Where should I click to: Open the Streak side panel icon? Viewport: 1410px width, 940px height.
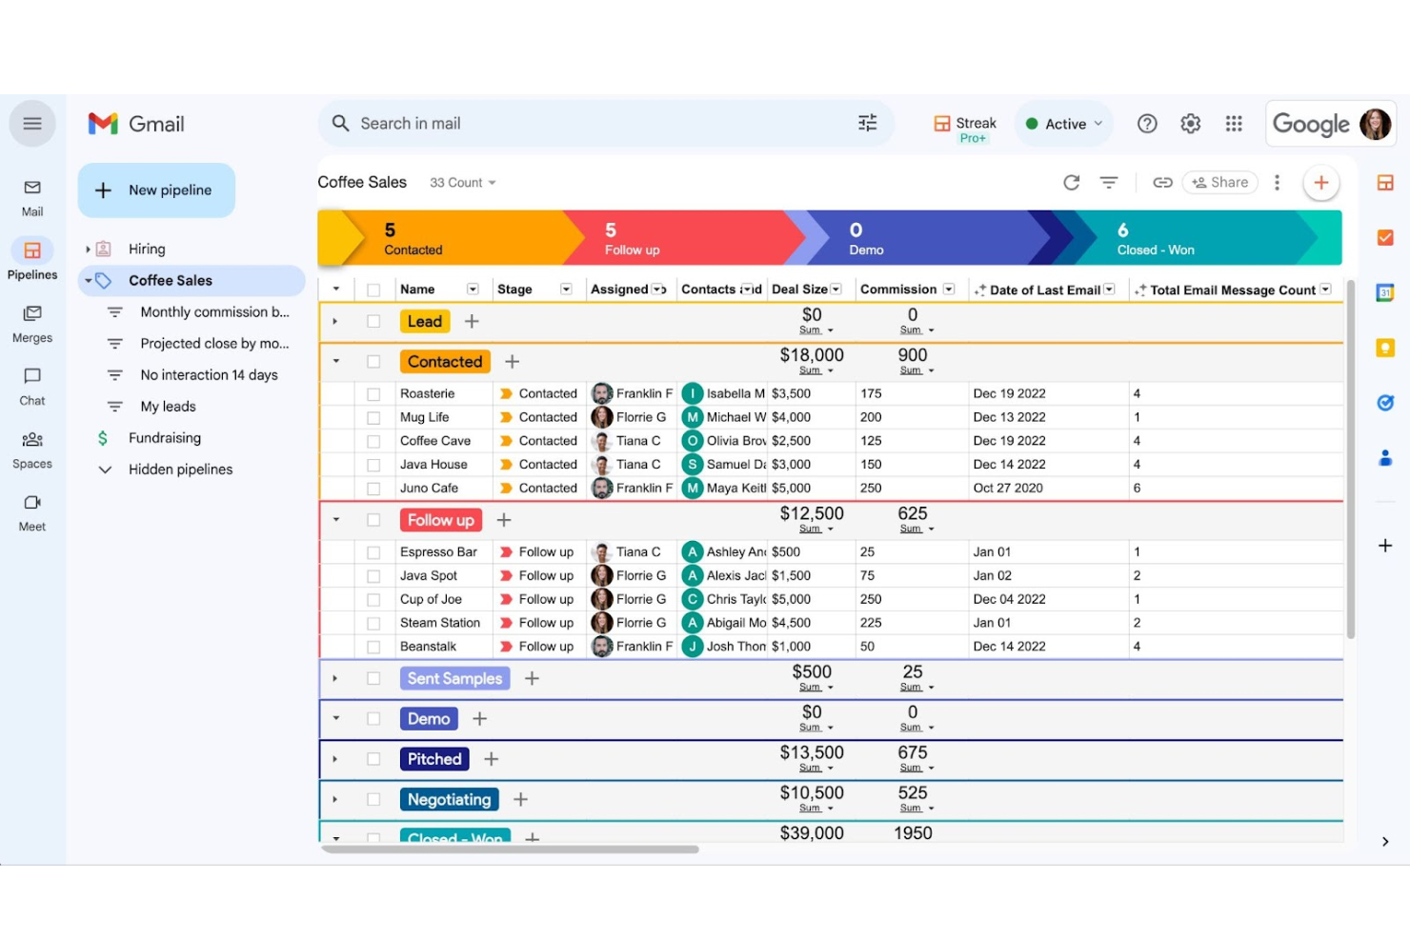click(x=1385, y=183)
